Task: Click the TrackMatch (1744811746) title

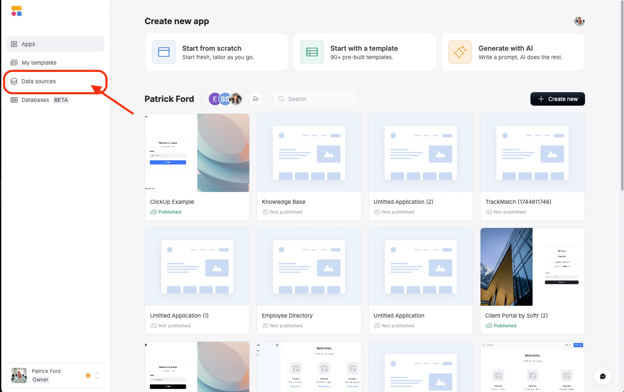Action: click(x=518, y=202)
